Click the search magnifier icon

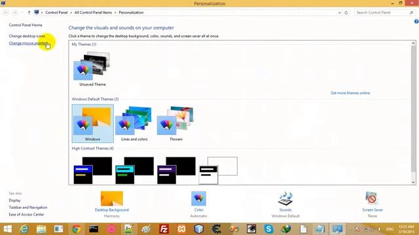tap(412, 12)
